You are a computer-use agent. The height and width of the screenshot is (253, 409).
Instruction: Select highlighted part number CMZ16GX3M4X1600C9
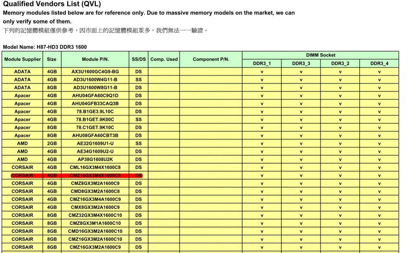click(95, 175)
